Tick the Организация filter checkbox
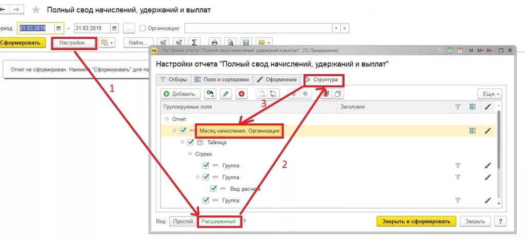The height and width of the screenshot is (244, 525). [x=143, y=28]
